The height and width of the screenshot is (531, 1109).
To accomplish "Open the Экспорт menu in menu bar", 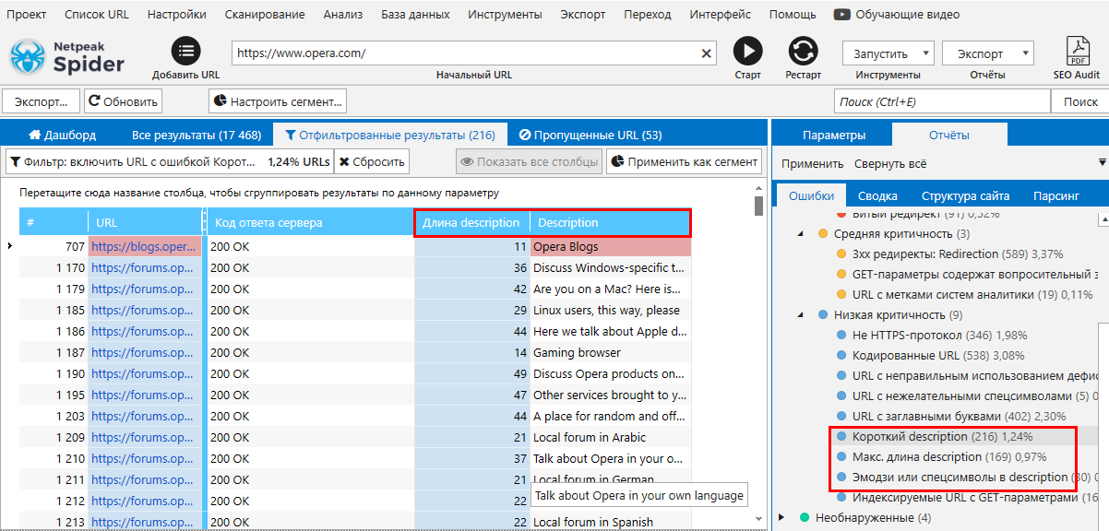I will pos(583,15).
